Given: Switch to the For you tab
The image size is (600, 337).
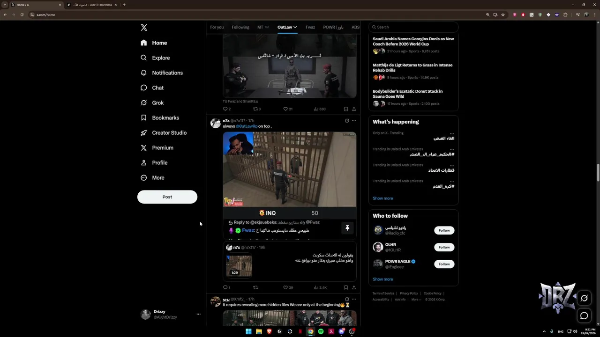Looking at the screenshot, I should 217,27.
